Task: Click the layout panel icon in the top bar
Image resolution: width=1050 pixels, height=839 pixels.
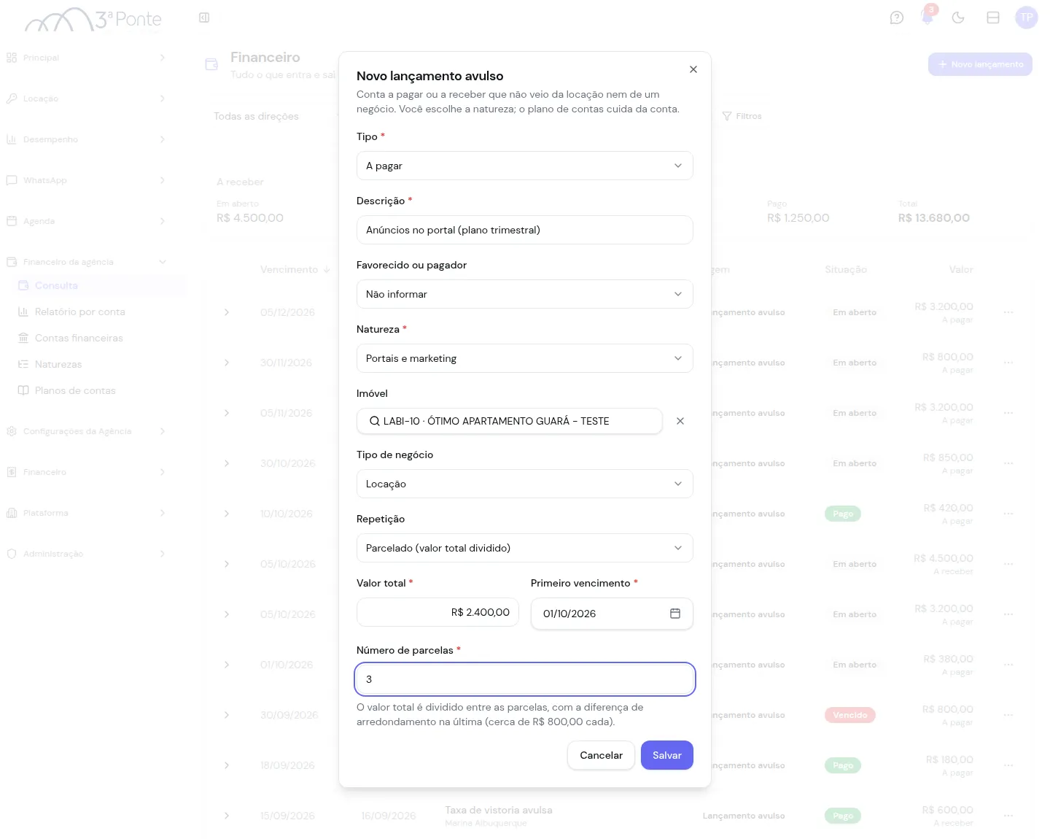Action: [993, 18]
